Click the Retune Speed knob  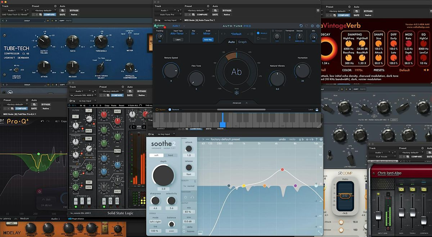click(171, 70)
